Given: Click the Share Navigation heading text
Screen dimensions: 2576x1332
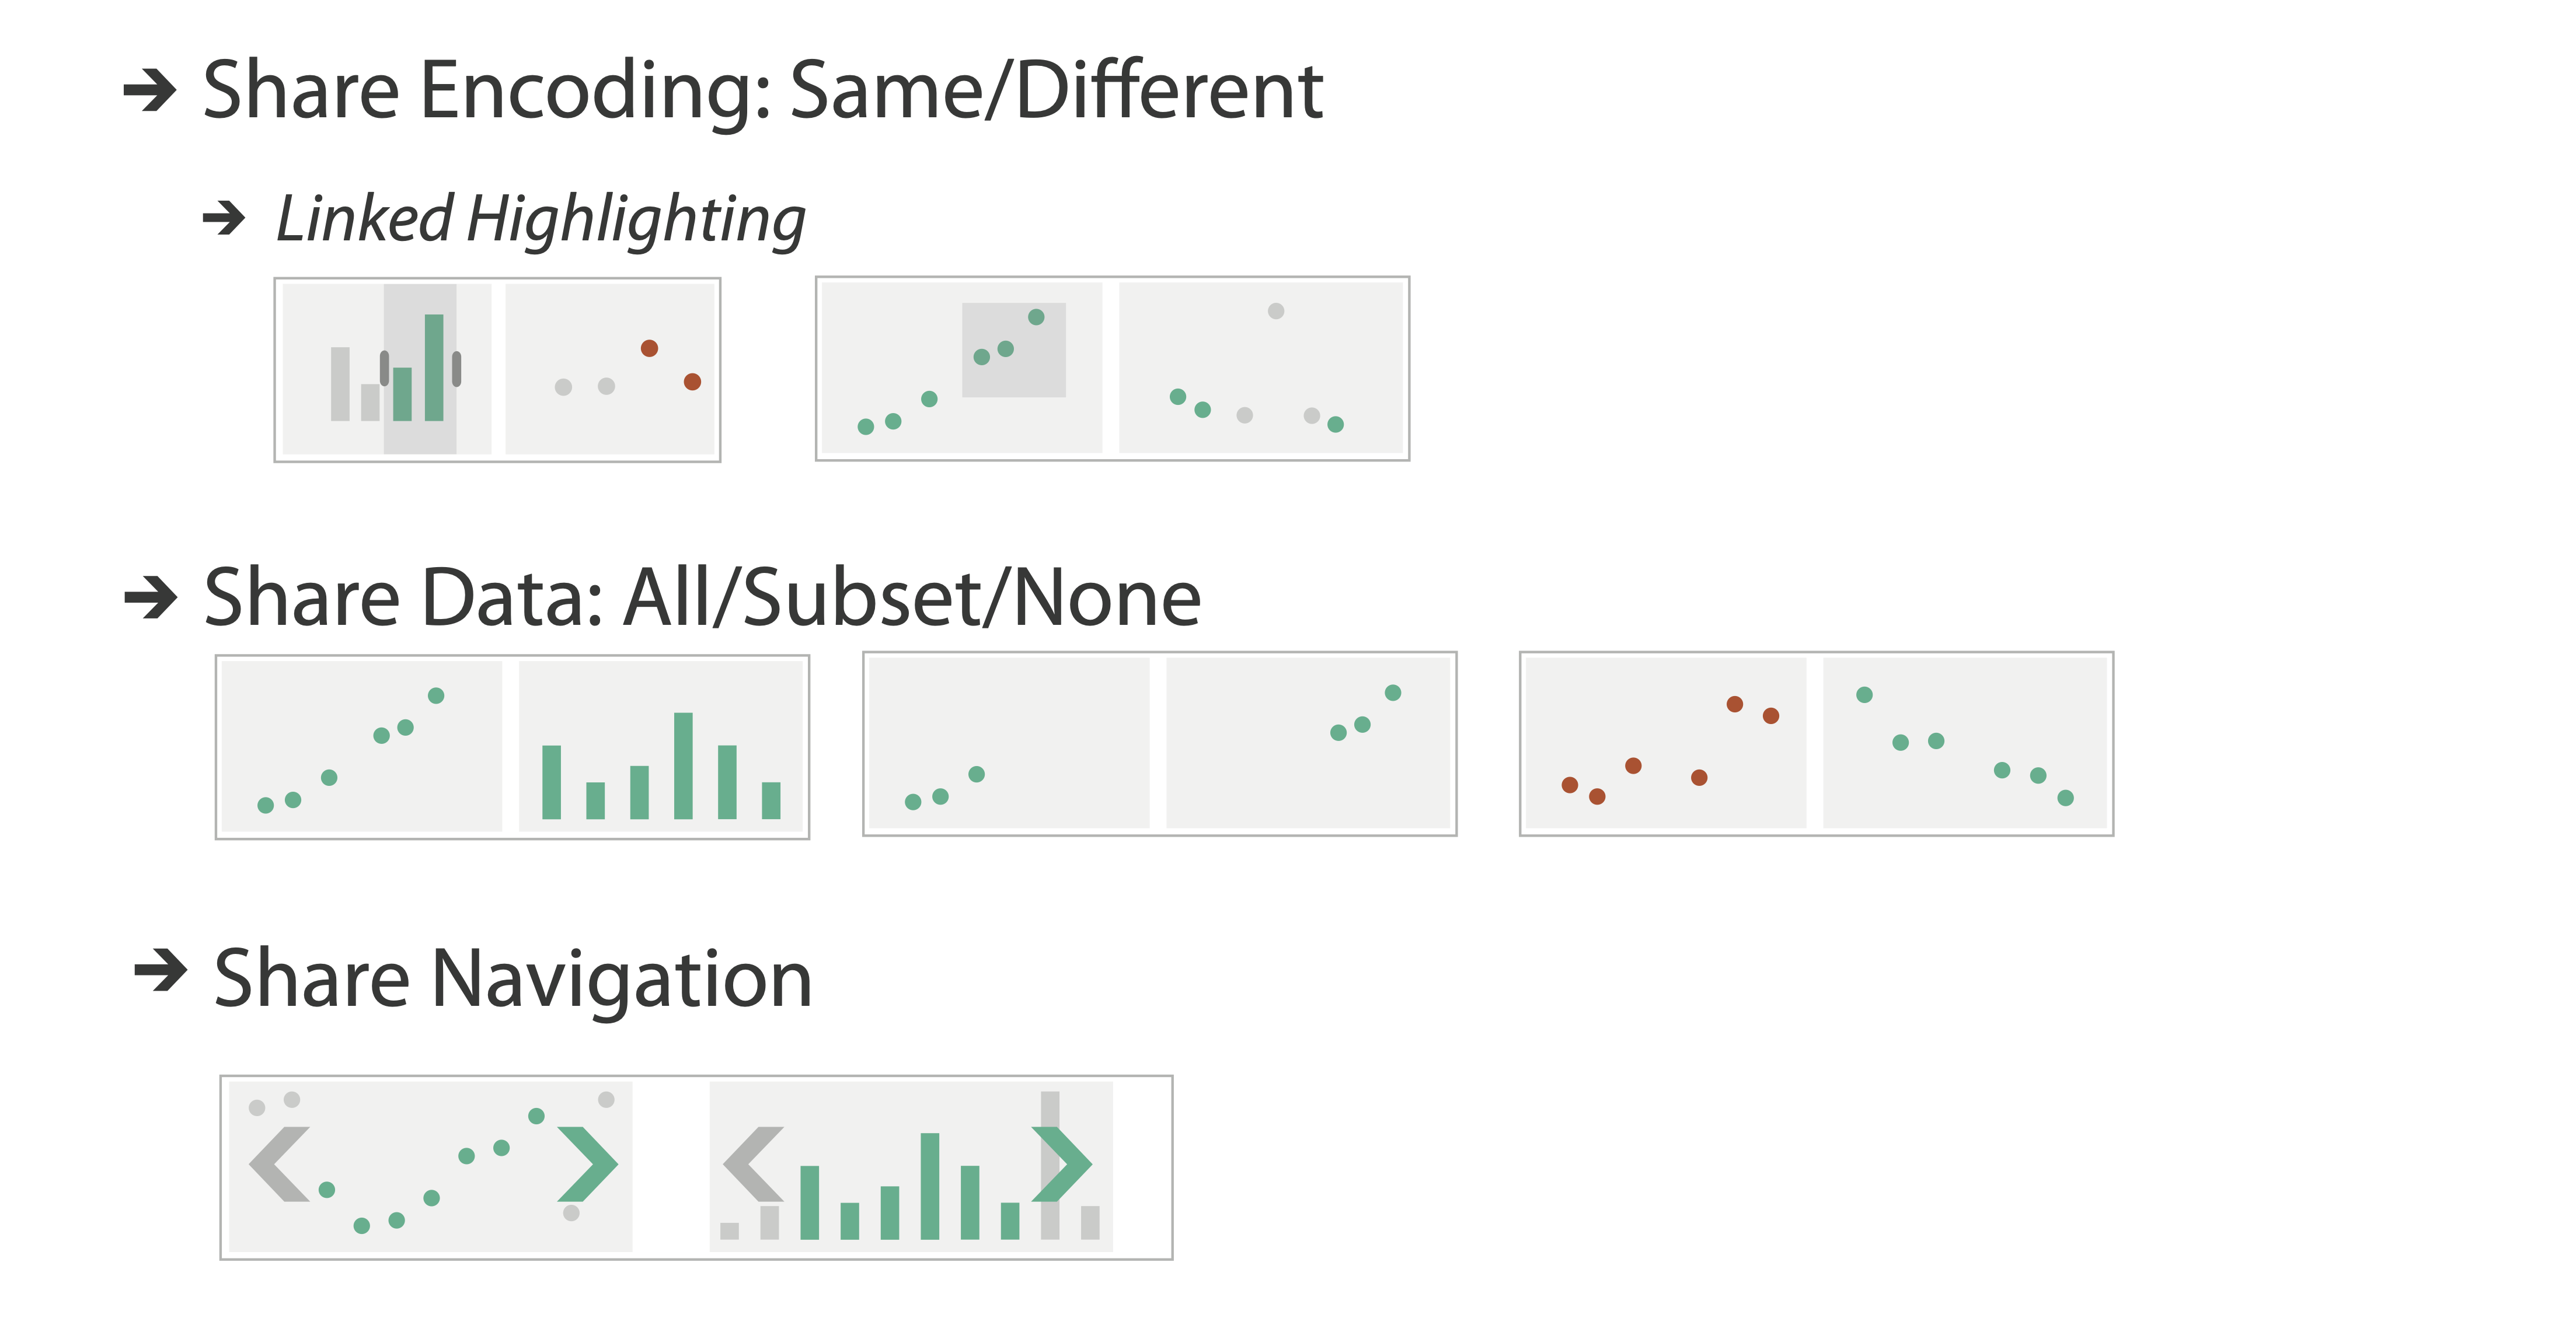Looking at the screenshot, I should tap(513, 979).
